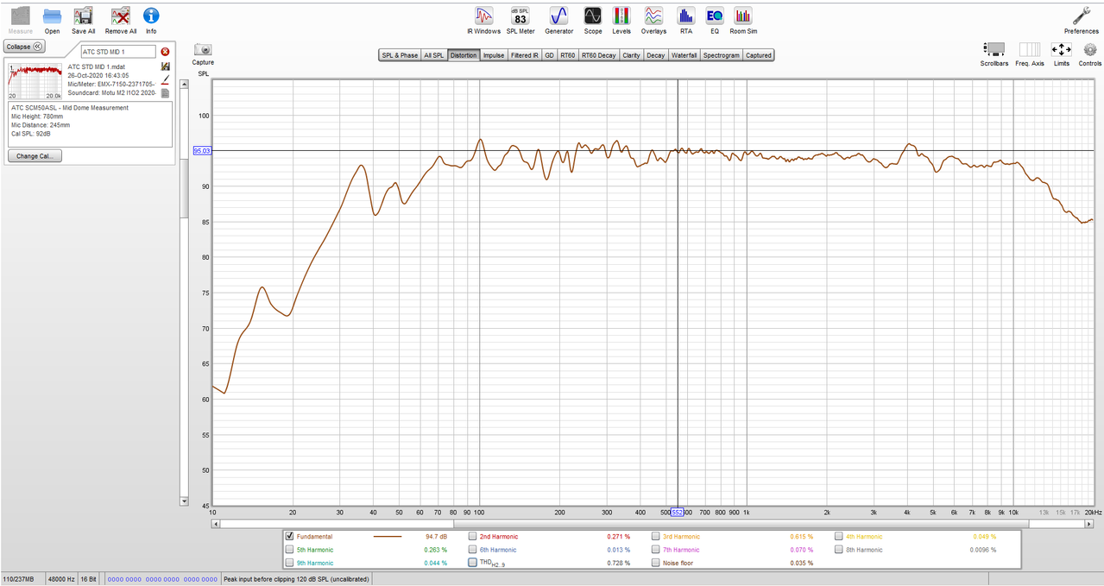The image size is (1104, 586).
Task: Open the Levels meter tool
Action: (621, 16)
